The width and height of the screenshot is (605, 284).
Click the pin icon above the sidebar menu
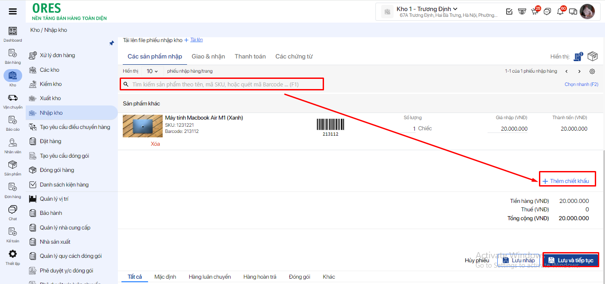point(112,43)
